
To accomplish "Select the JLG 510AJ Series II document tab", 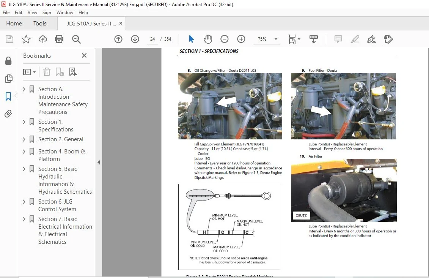I will 91,24.
